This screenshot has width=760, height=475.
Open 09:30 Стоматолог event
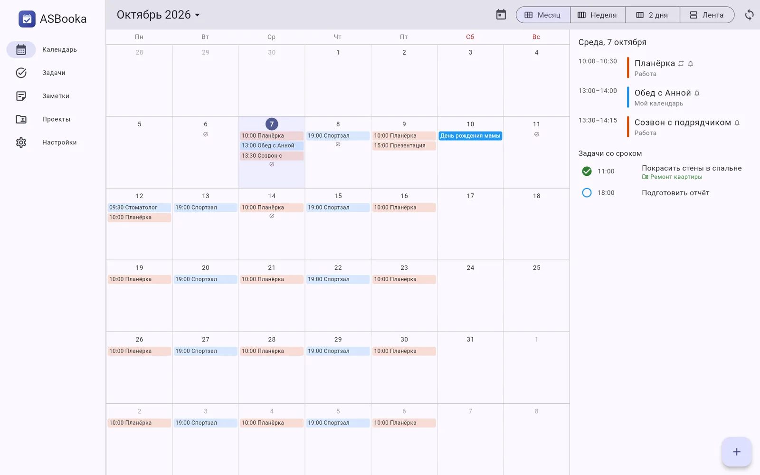click(x=139, y=208)
